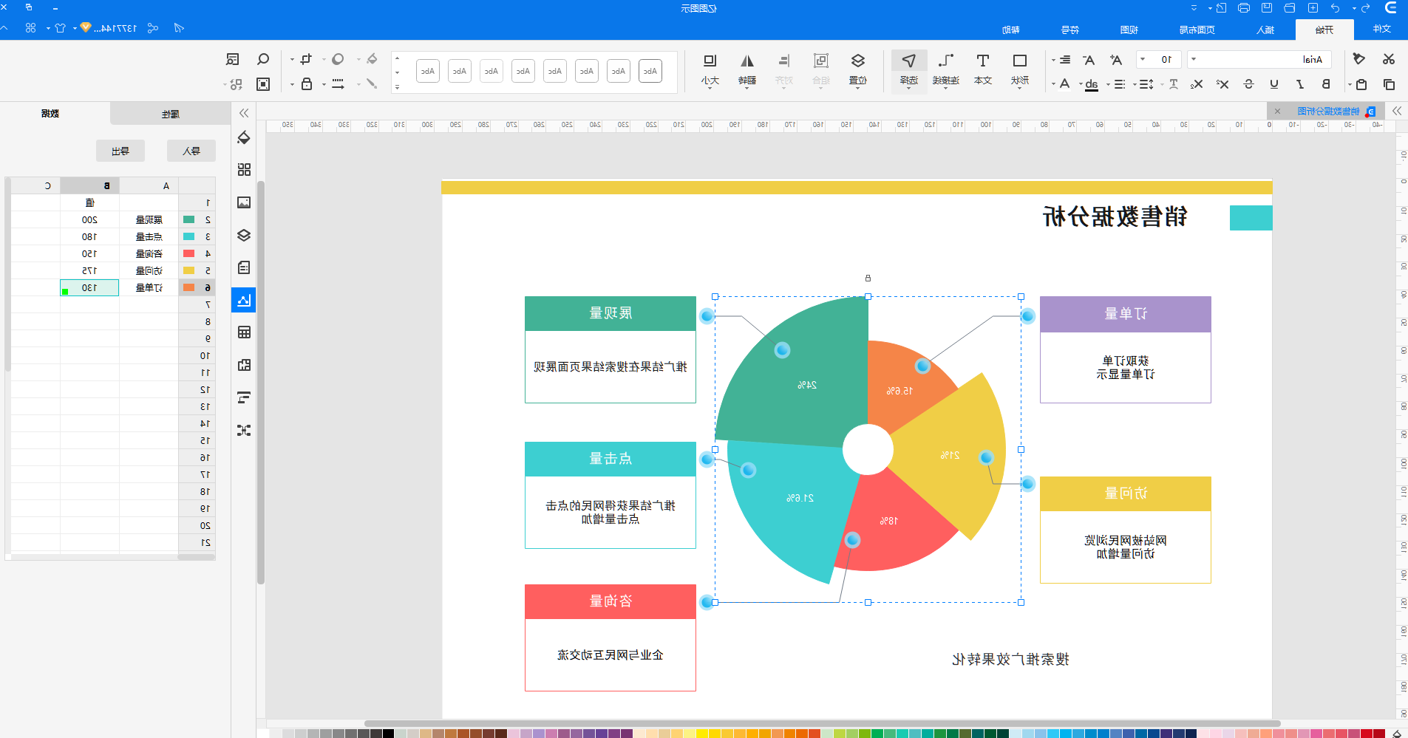Switch to the Insert (插入) tab

point(1265,30)
